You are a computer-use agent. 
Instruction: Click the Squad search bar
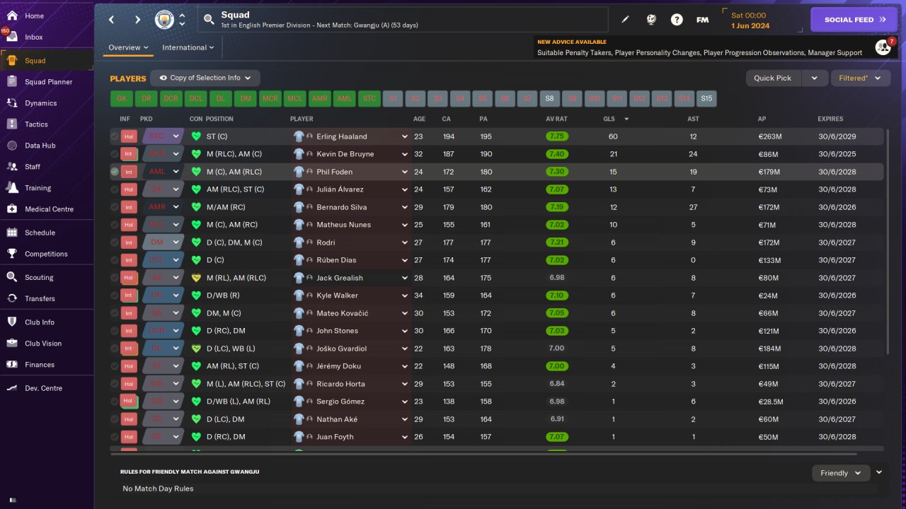(403, 20)
